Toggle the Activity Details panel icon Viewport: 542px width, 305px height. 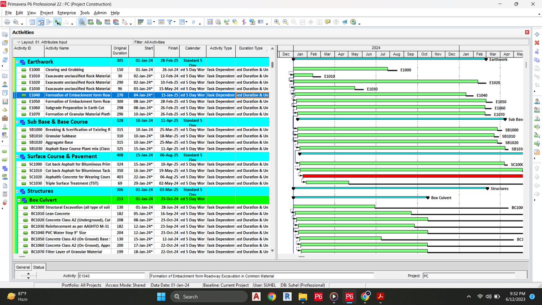point(82,22)
